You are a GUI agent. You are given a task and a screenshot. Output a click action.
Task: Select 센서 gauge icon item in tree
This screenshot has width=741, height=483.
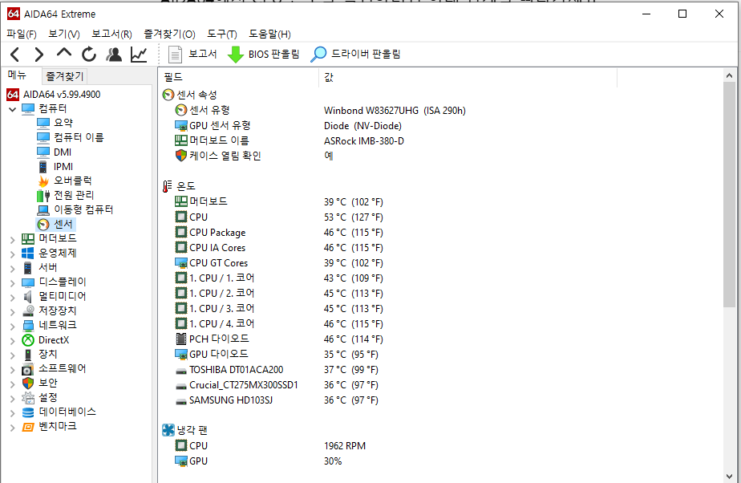tap(55, 225)
